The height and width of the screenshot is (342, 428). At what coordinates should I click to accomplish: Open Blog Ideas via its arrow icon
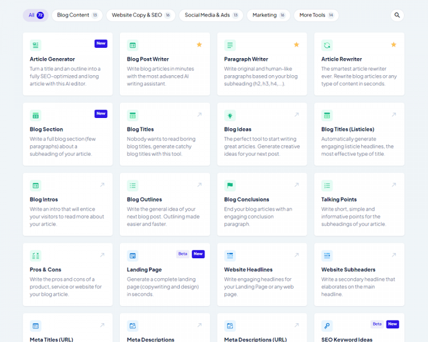point(297,115)
